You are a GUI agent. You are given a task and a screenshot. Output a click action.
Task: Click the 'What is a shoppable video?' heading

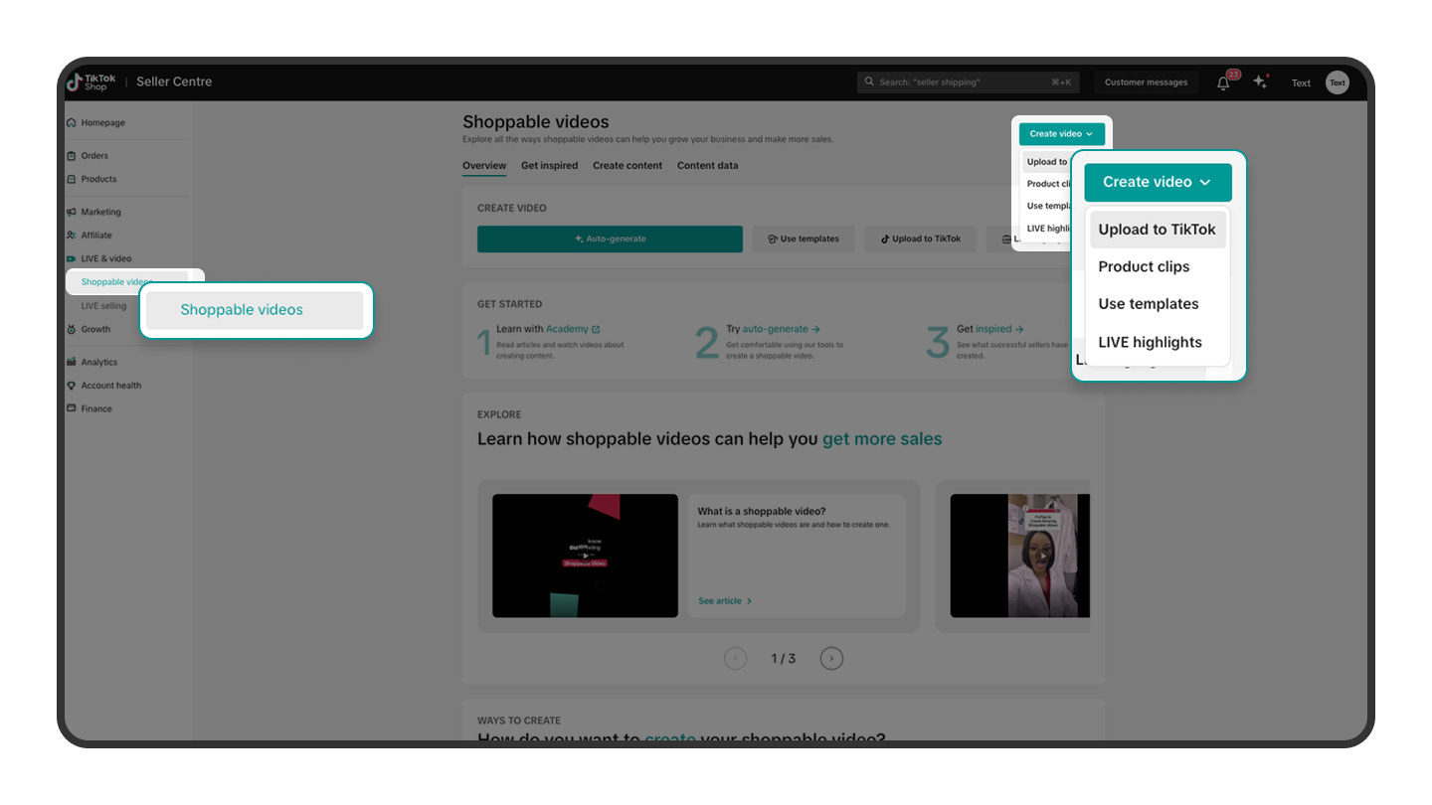762,512
